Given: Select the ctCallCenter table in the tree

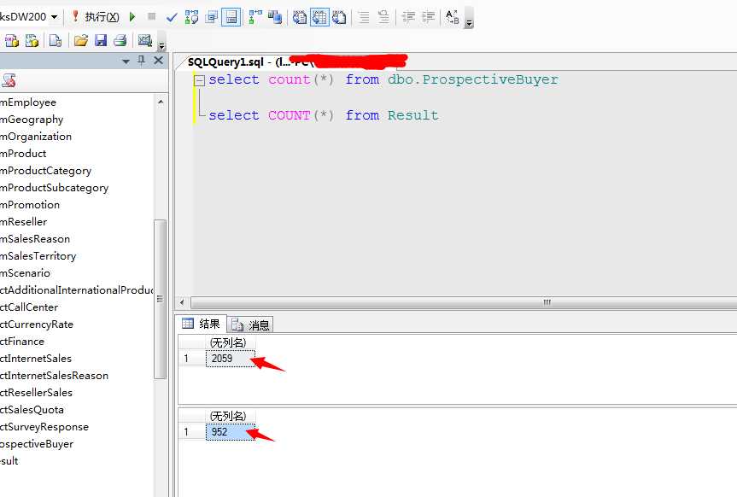Looking at the screenshot, I should (29, 307).
